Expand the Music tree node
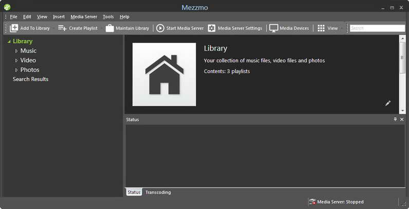The height and width of the screenshot is (209, 409). pos(16,51)
